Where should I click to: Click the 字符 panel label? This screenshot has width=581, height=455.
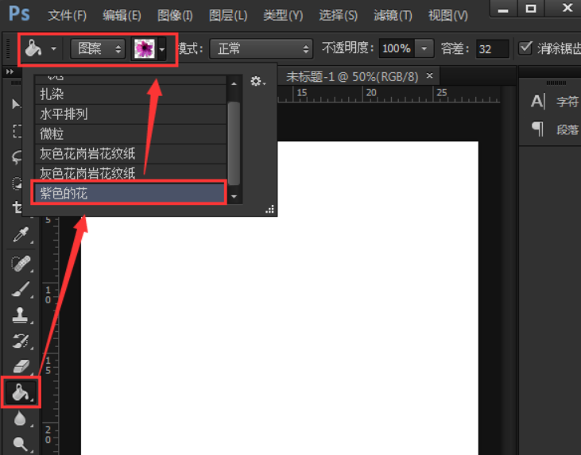[567, 102]
